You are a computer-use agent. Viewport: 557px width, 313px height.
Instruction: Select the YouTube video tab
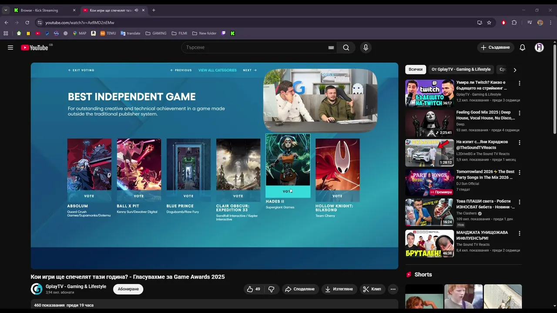pyautogui.click(x=114, y=10)
